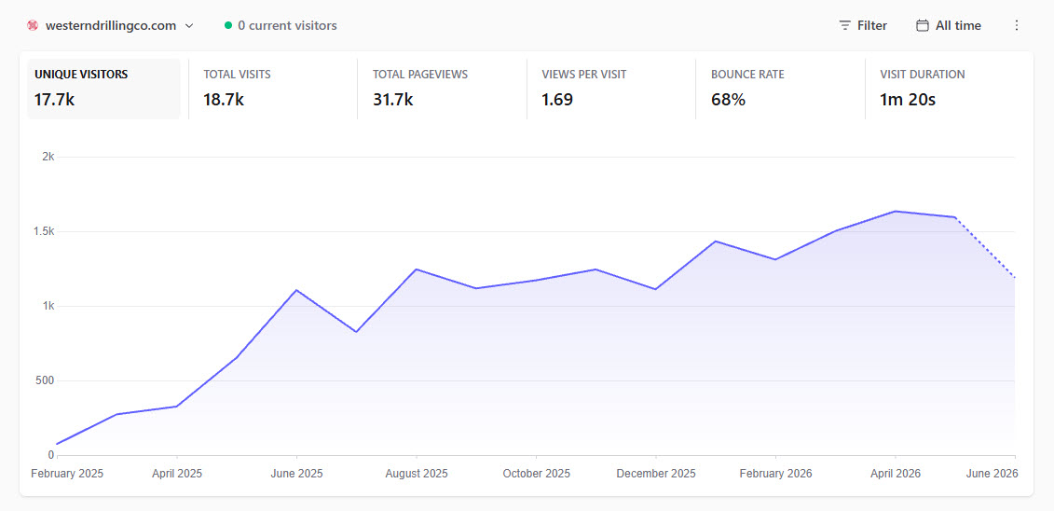Click the 1m 20s visit duration value

click(x=908, y=100)
